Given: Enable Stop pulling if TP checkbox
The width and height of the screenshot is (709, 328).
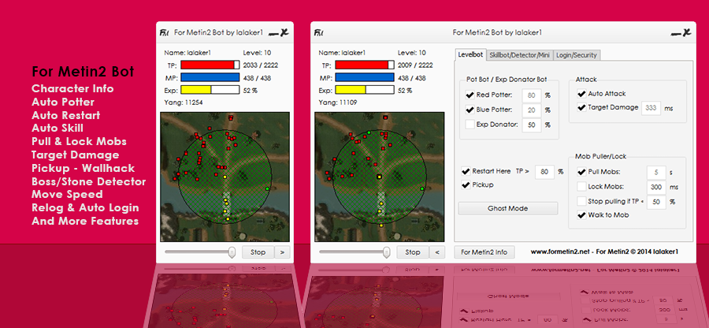Looking at the screenshot, I should [582, 201].
